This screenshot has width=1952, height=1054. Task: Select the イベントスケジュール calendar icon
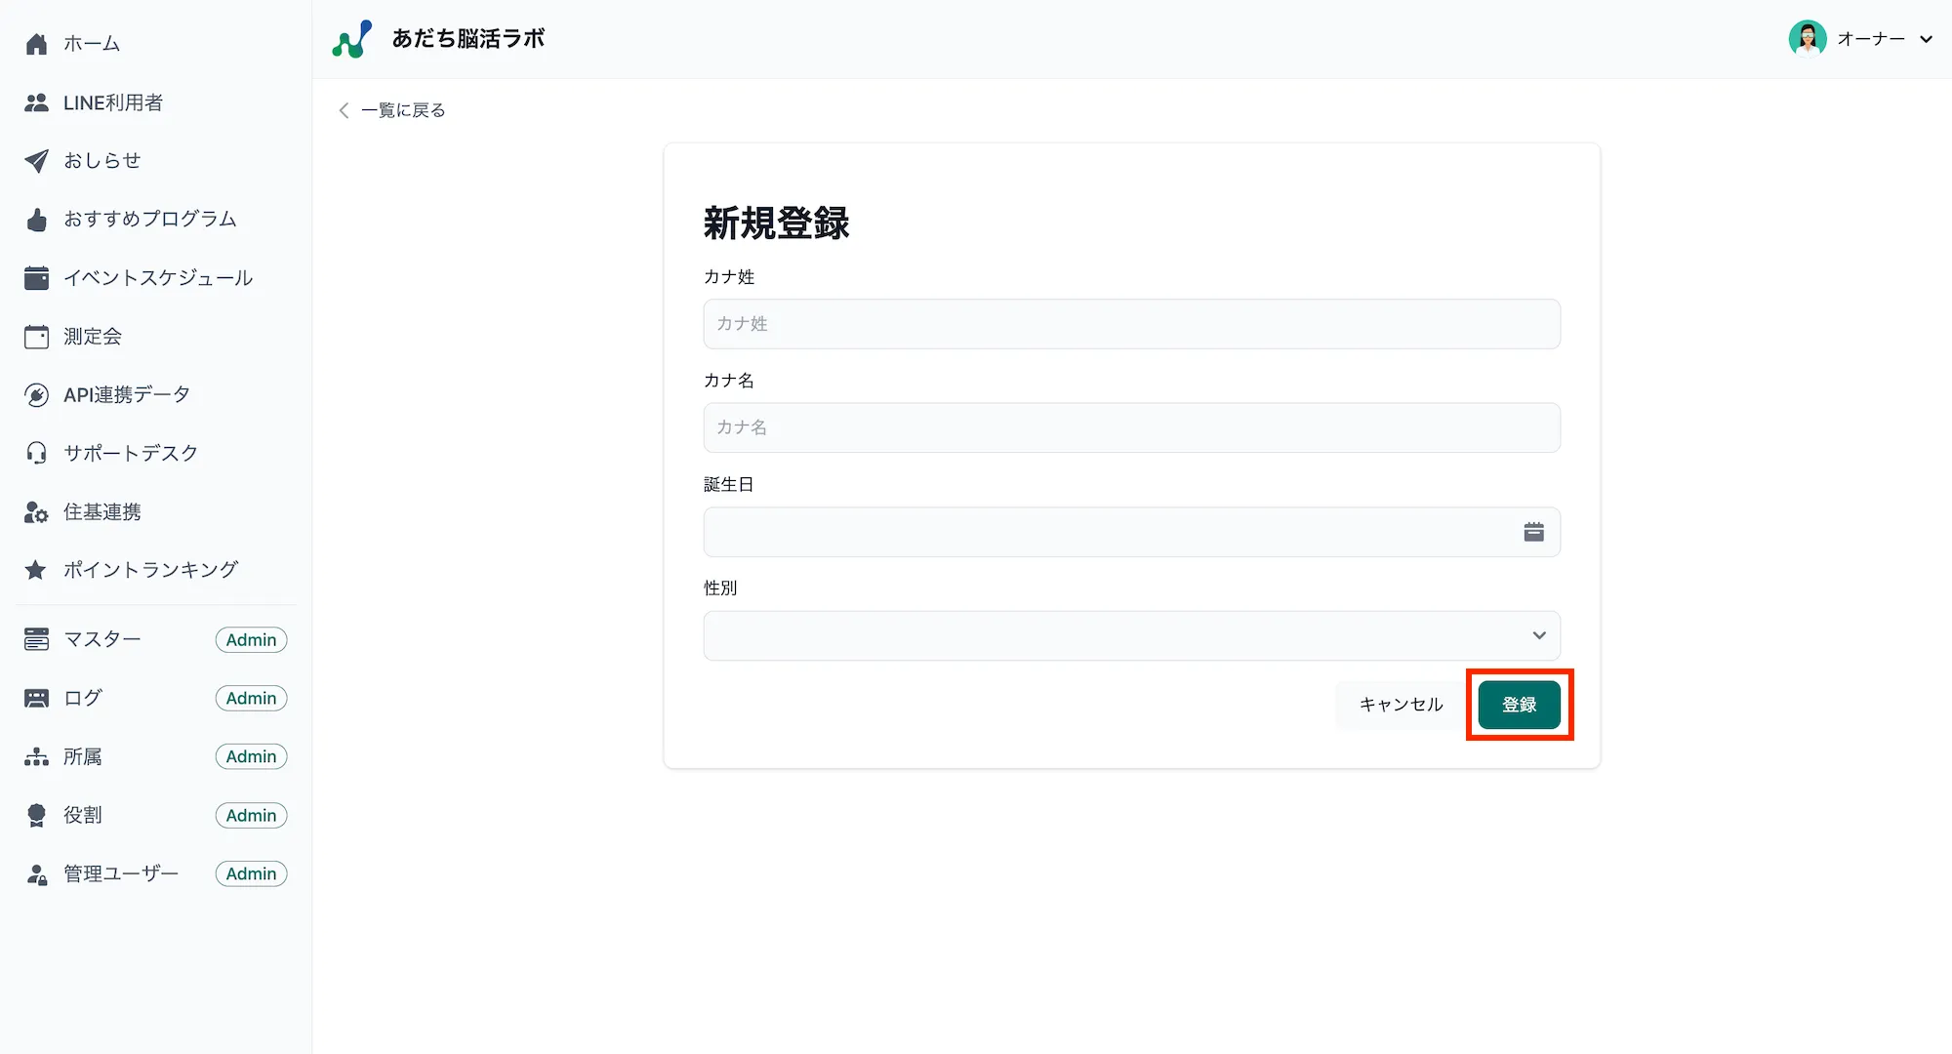tap(36, 277)
